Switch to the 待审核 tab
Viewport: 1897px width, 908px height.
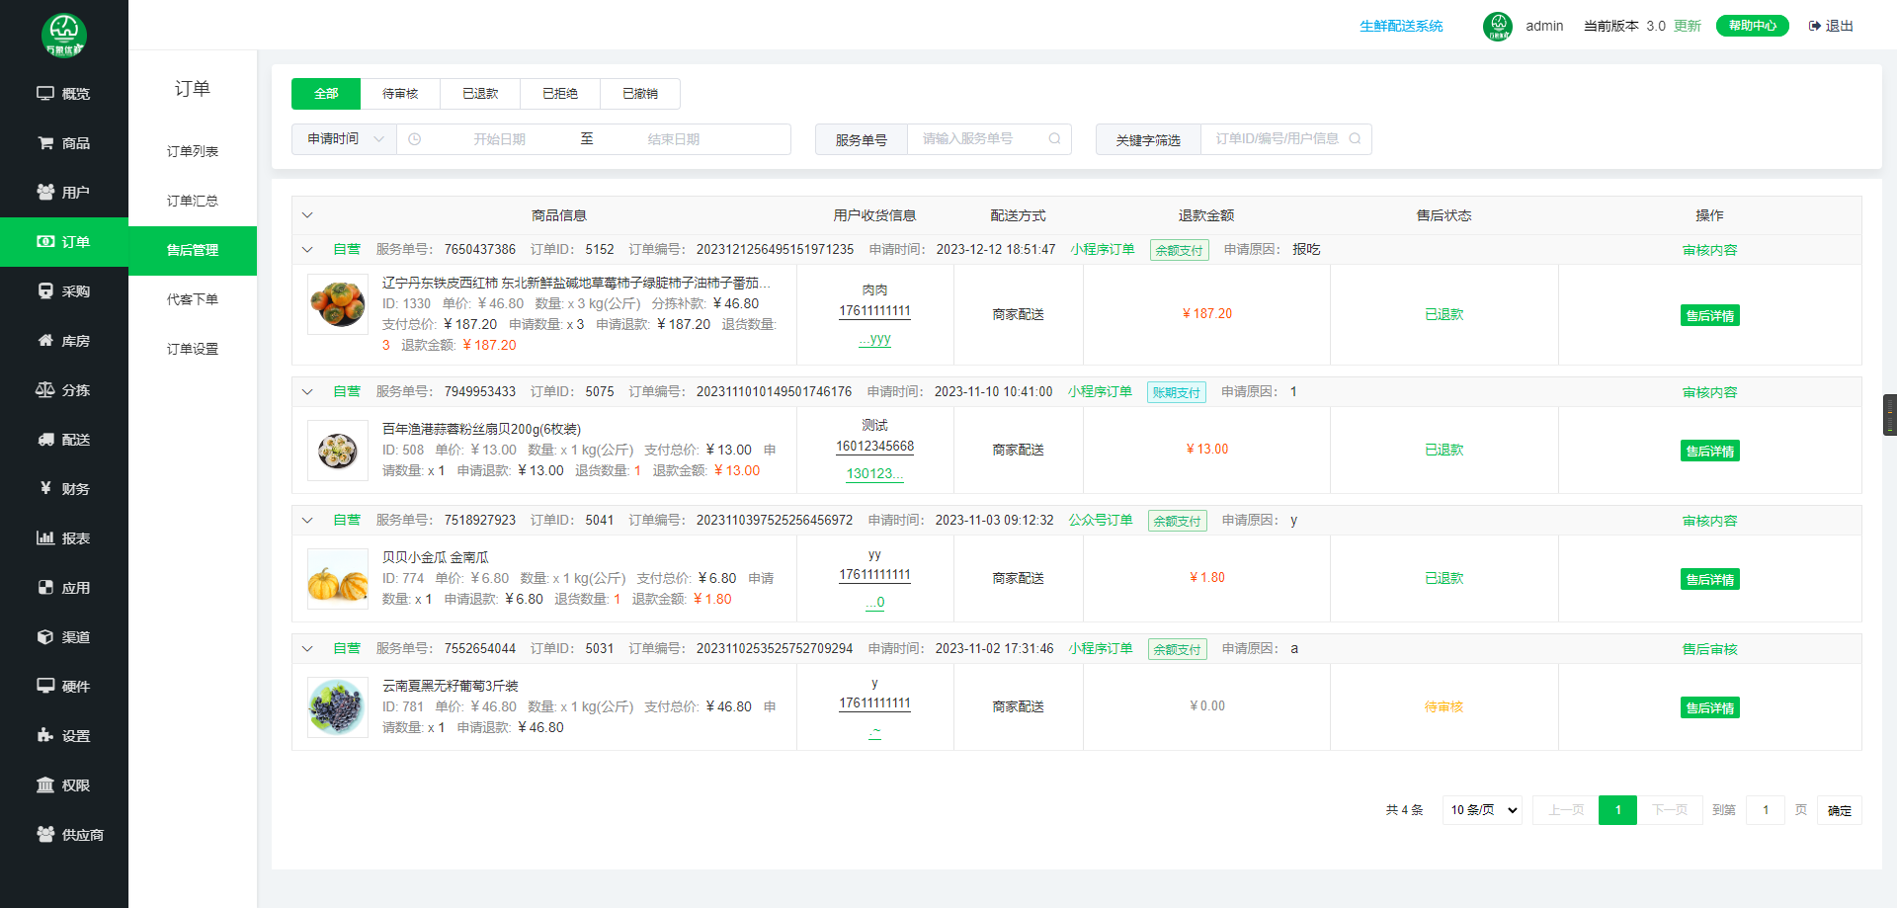tap(400, 94)
